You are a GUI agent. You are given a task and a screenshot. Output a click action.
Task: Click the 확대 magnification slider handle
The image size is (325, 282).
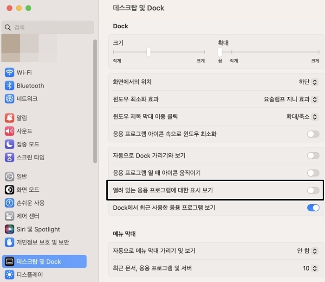220,52
